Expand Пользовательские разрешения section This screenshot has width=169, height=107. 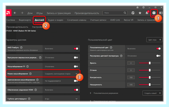tap(90, 93)
